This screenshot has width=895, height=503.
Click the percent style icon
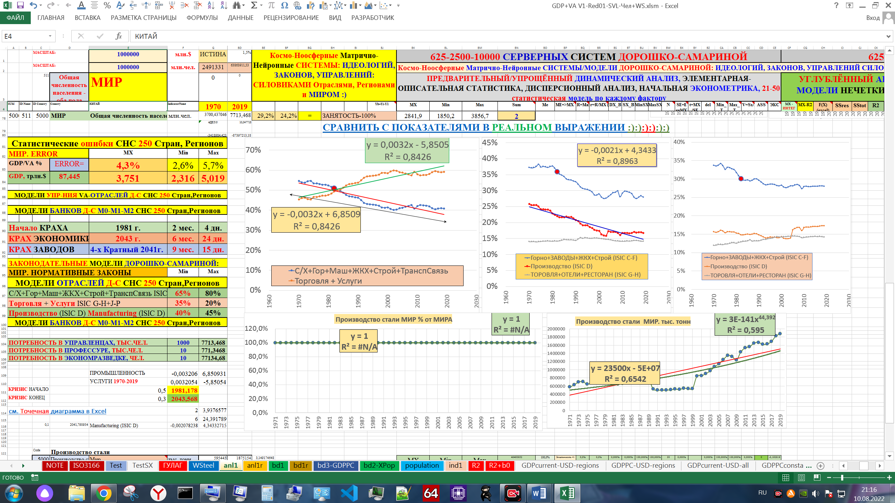click(107, 5)
